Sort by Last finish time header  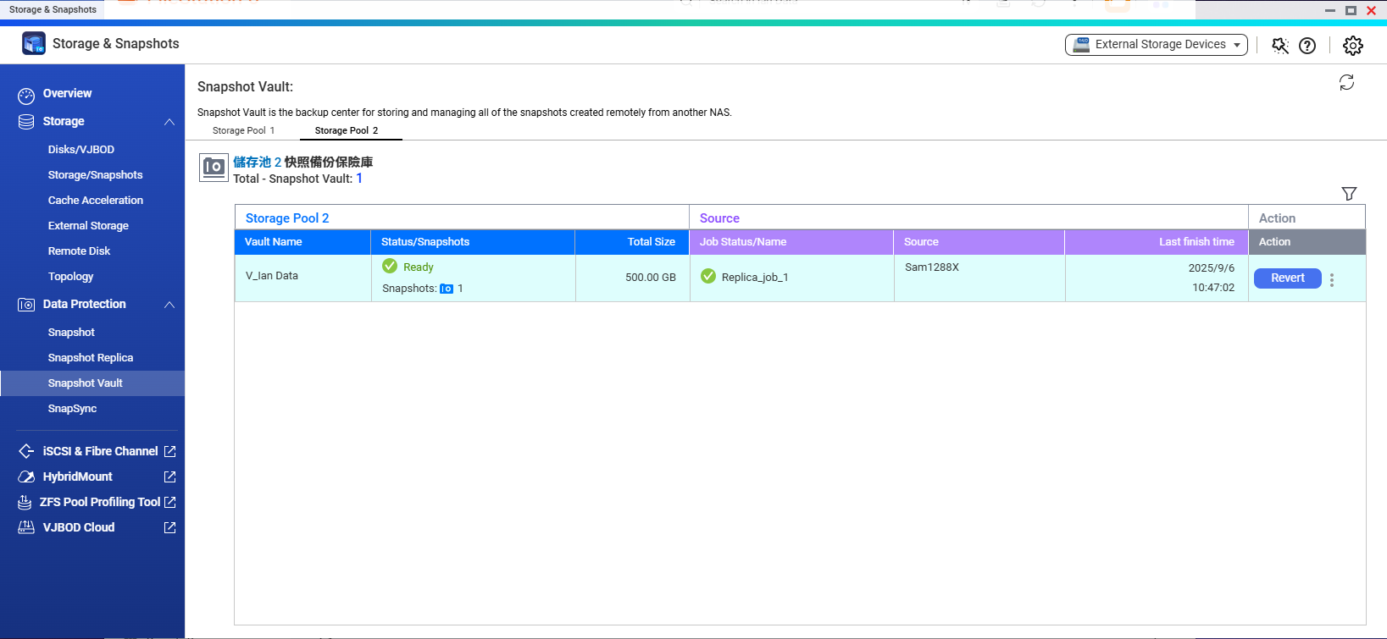click(x=1157, y=242)
